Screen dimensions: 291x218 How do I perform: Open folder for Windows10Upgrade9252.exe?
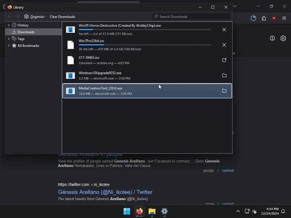click(x=224, y=76)
